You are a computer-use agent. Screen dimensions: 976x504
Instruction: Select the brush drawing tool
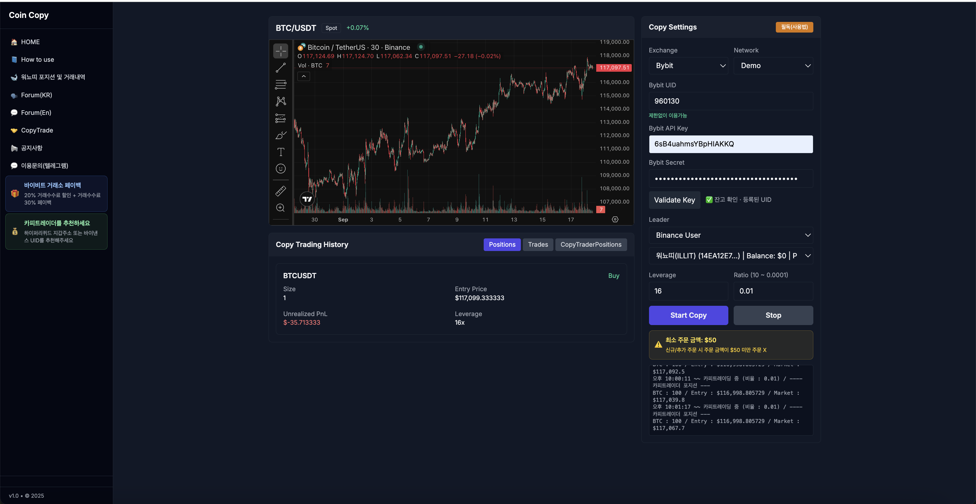click(x=281, y=135)
